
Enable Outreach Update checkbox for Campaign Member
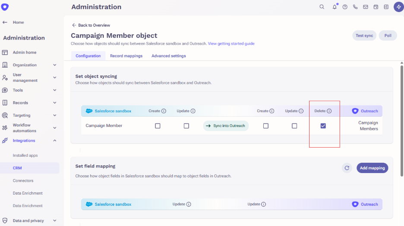coord(294,126)
